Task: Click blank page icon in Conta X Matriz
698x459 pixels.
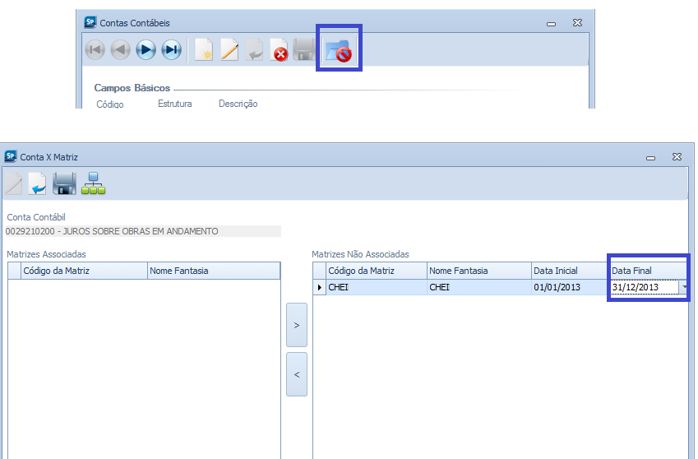Action: tap(13, 183)
